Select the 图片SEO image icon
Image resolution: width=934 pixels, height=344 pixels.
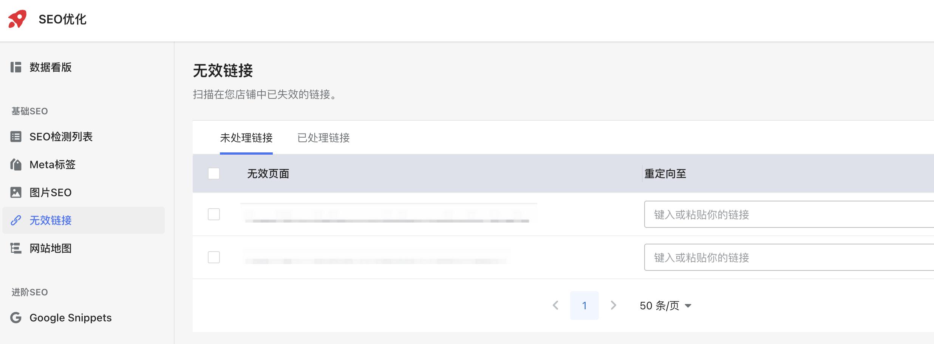pos(16,192)
